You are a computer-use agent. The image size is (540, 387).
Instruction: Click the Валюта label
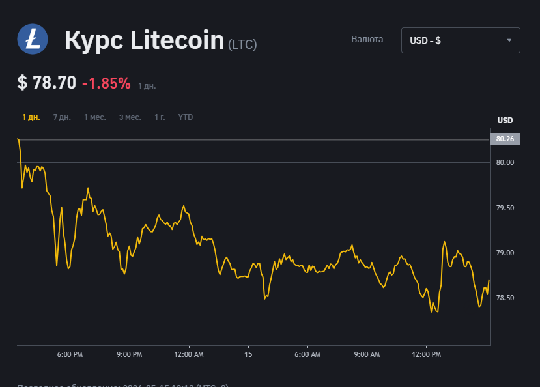[x=367, y=39]
